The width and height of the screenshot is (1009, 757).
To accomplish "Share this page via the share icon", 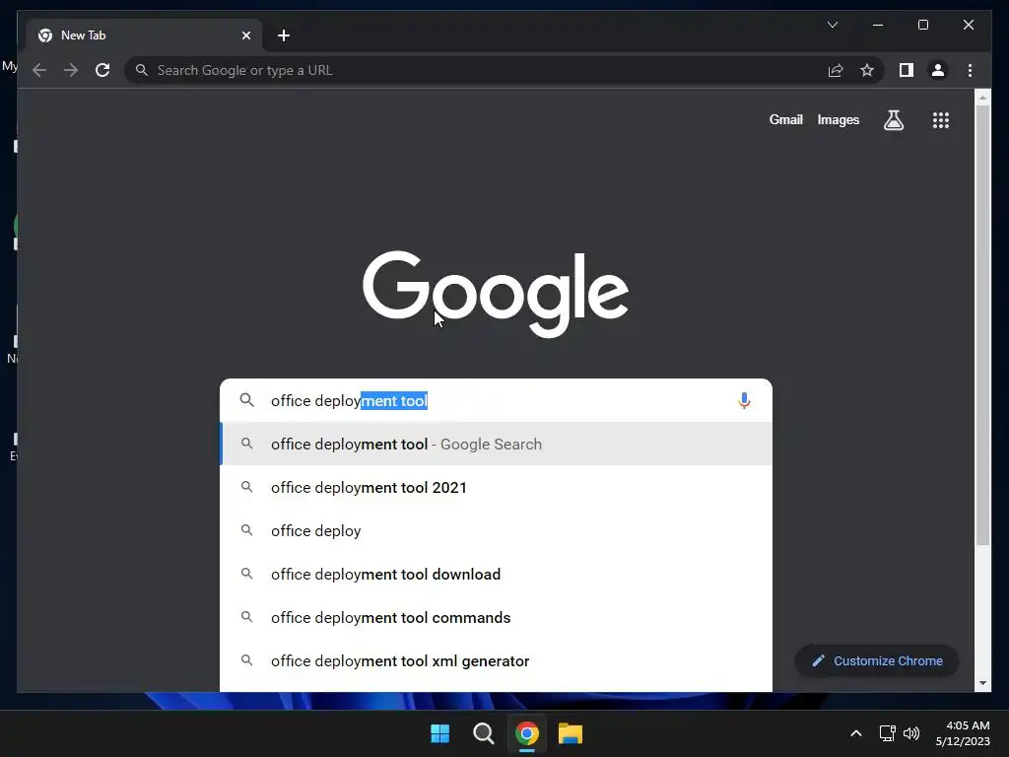I will [x=836, y=70].
